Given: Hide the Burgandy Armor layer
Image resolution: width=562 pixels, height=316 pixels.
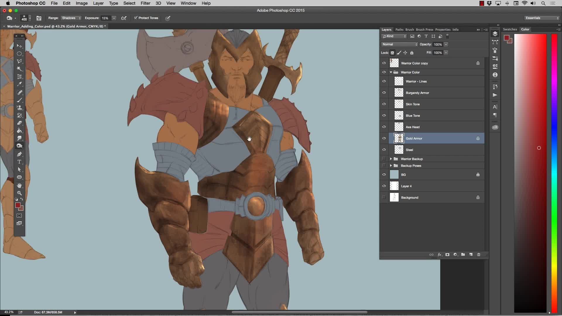Looking at the screenshot, I should [x=384, y=93].
